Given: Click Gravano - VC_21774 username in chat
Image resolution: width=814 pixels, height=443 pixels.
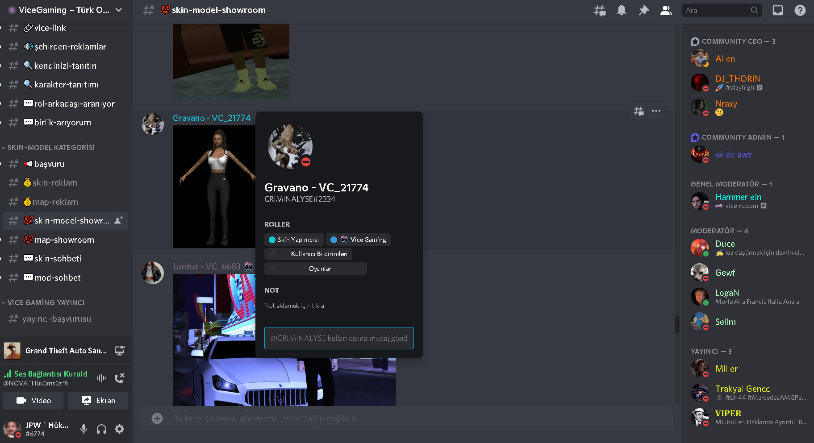Looking at the screenshot, I should pyautogui.click(x=212, y=118).
